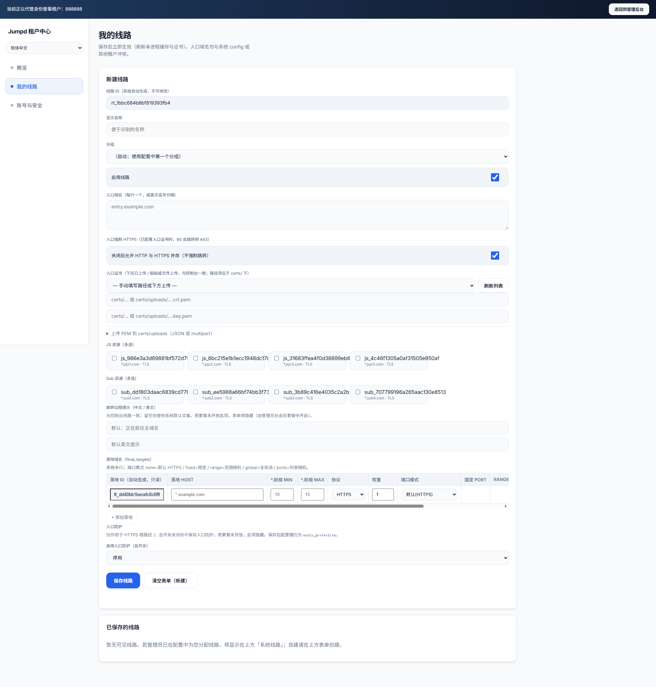
Task: Click 退回到管理后台 button
Action: click(628, 10)
